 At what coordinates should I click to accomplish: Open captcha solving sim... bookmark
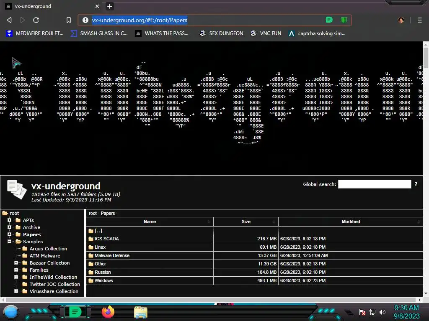click(x=317, y=33)
